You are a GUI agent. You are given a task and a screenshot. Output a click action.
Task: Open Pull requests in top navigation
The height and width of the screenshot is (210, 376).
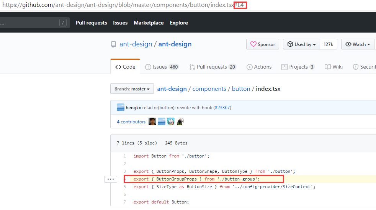pyautogui.click(x=92, y=23)
